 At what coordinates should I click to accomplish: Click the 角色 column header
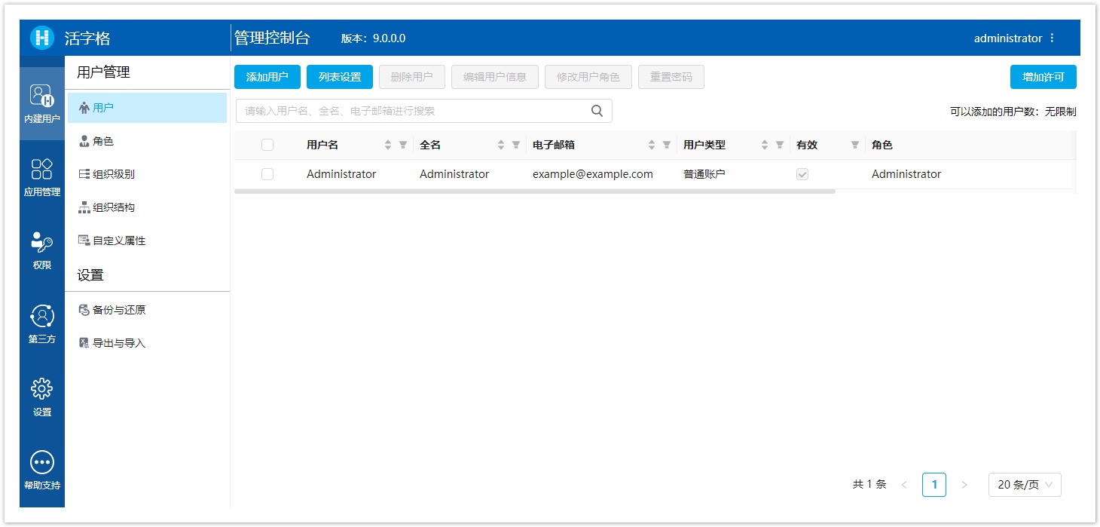tap(882, 145)
